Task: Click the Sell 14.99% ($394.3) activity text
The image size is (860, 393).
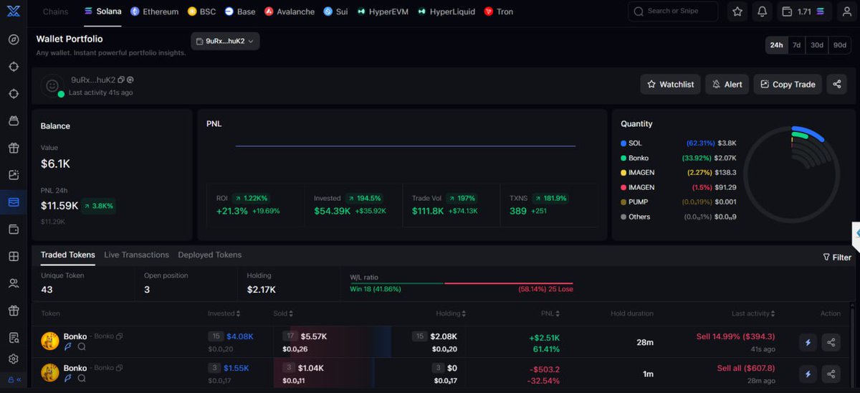Action: point(735,336)
